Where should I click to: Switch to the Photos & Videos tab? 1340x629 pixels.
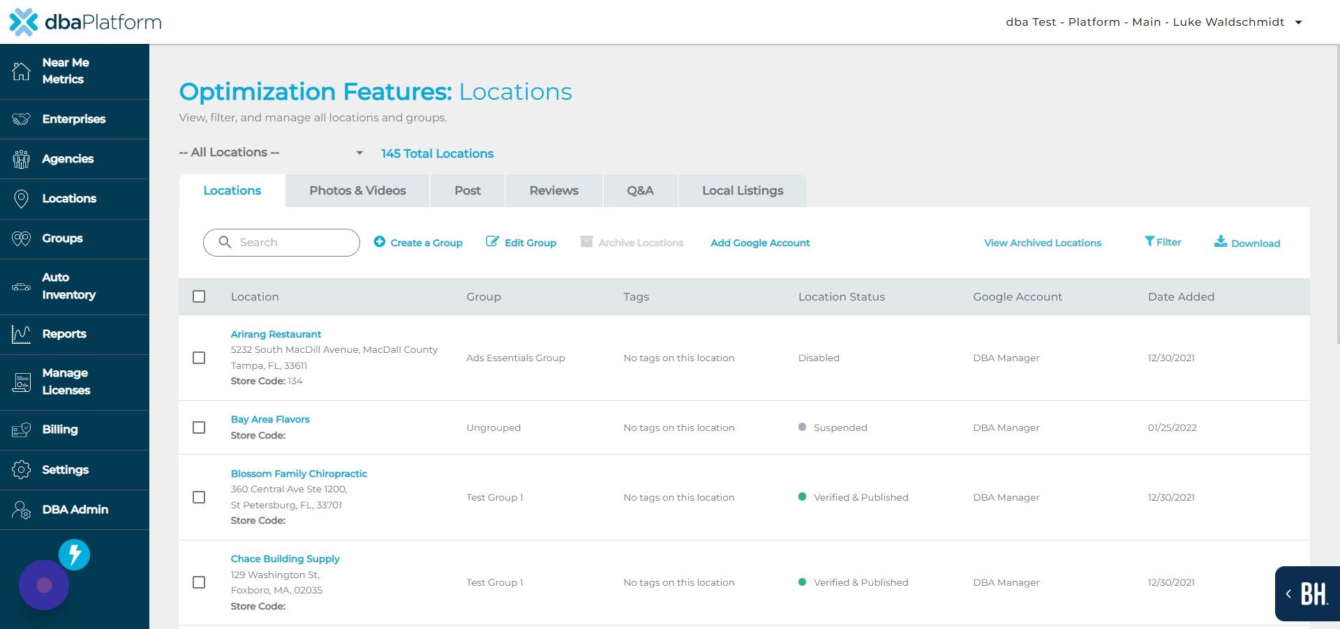(357, 191)
